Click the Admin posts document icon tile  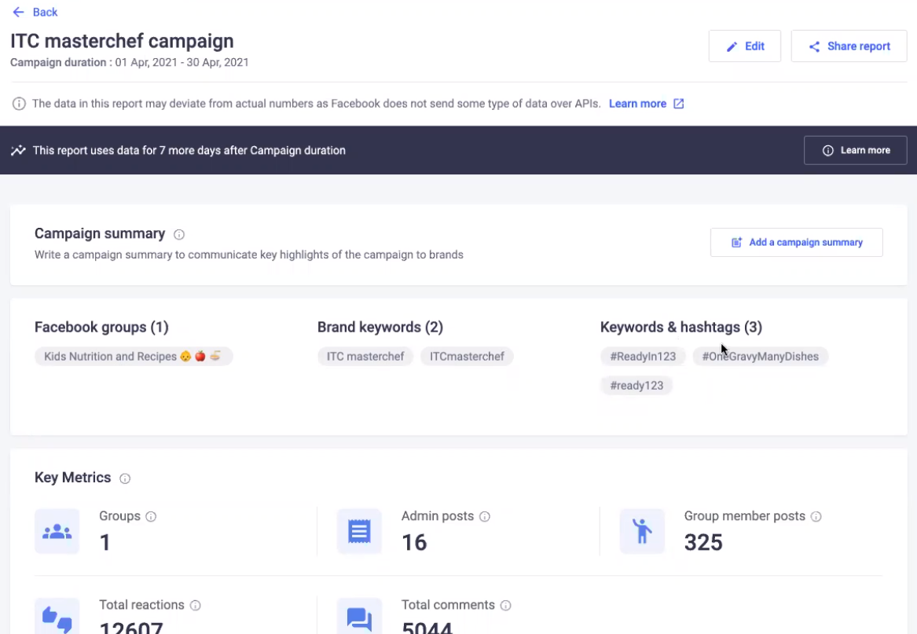359,531
